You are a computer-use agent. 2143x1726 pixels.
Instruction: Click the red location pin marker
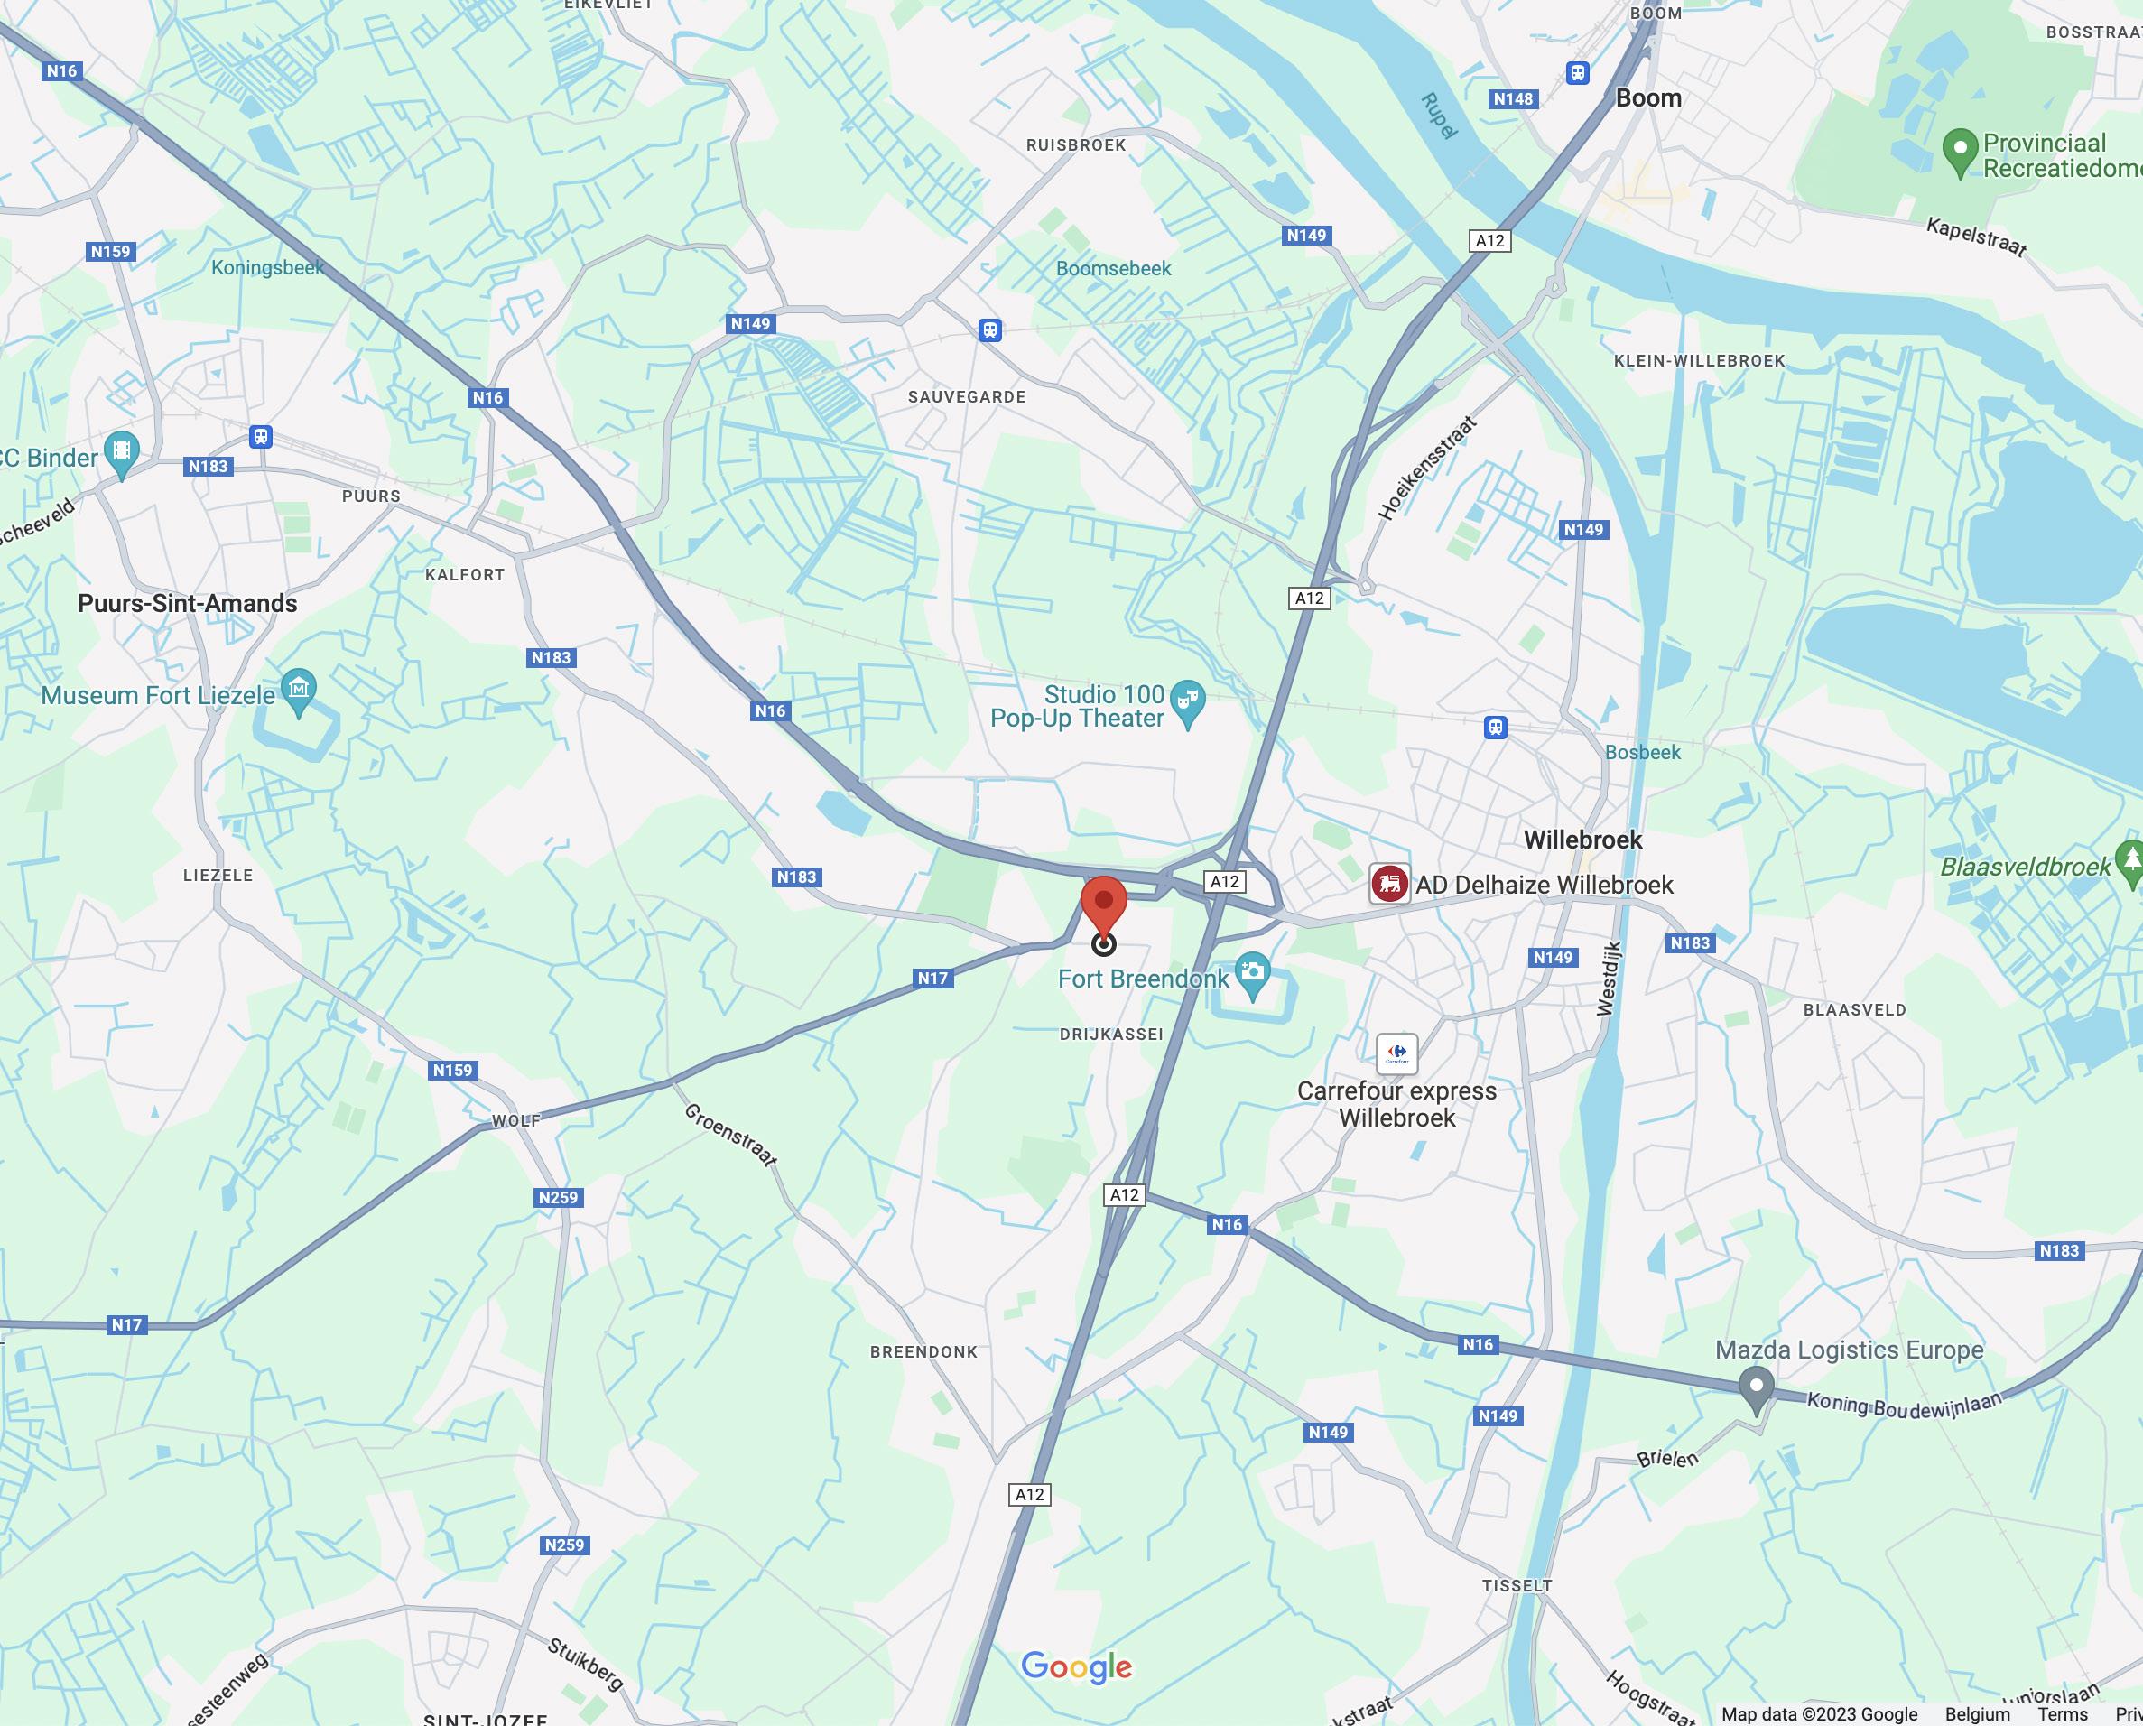pos(1103,906)
